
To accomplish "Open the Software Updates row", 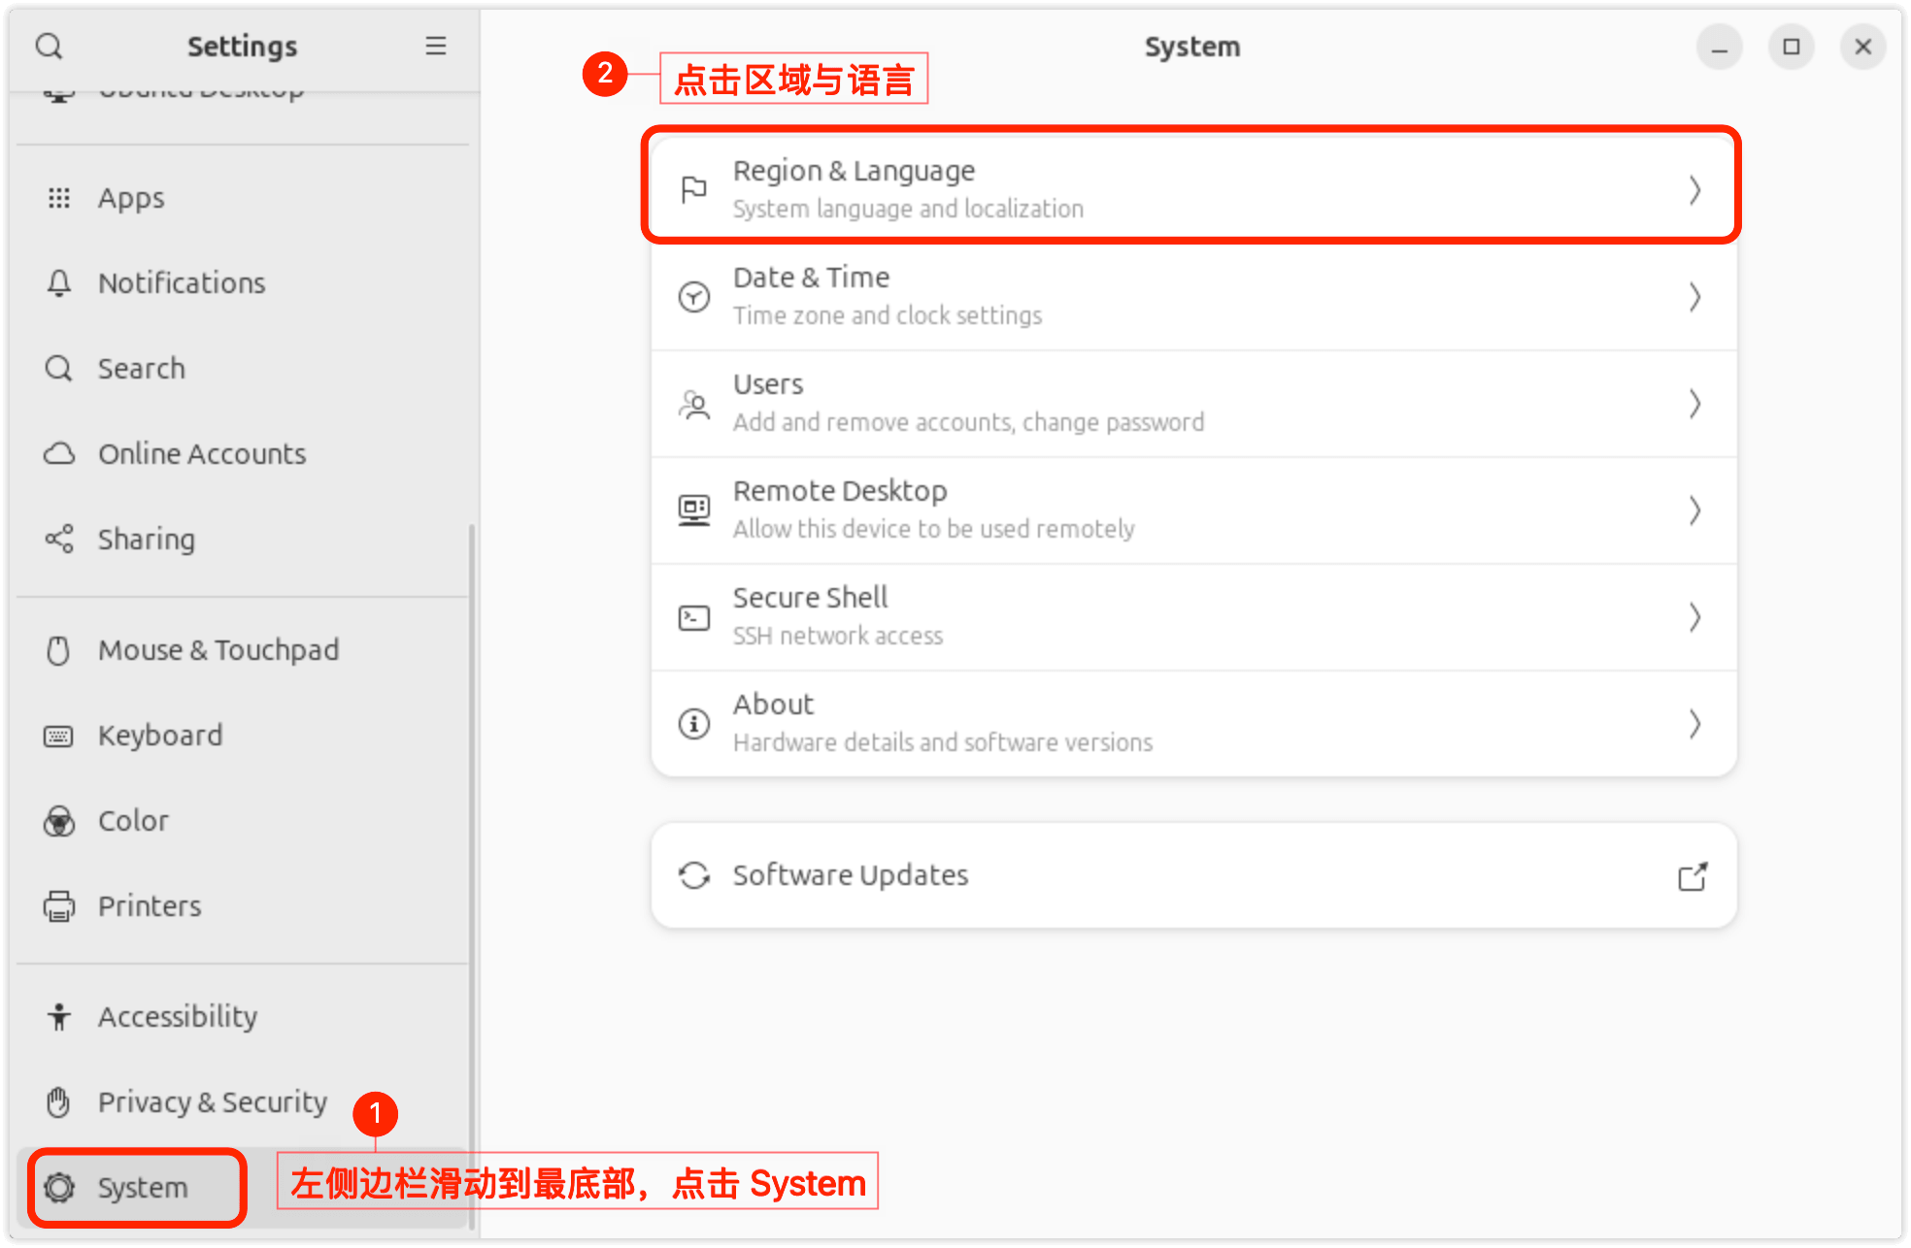I will tap(851, 875).
